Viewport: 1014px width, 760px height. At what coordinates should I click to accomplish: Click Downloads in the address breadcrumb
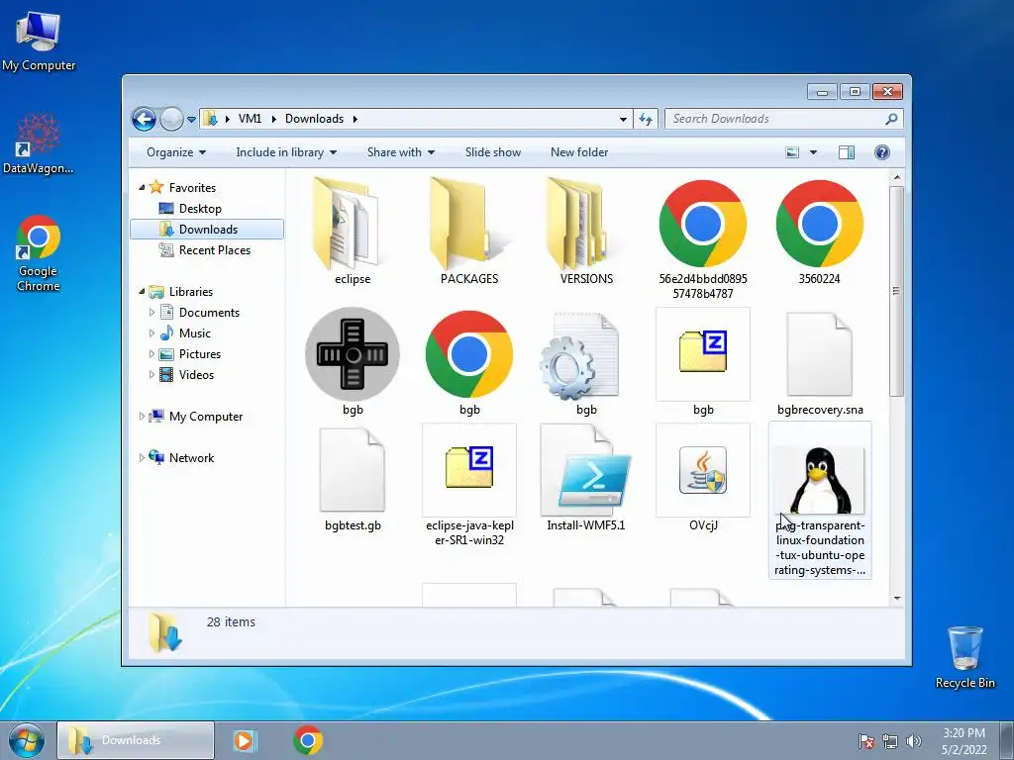pyautogui.click(x=314, y=119)
